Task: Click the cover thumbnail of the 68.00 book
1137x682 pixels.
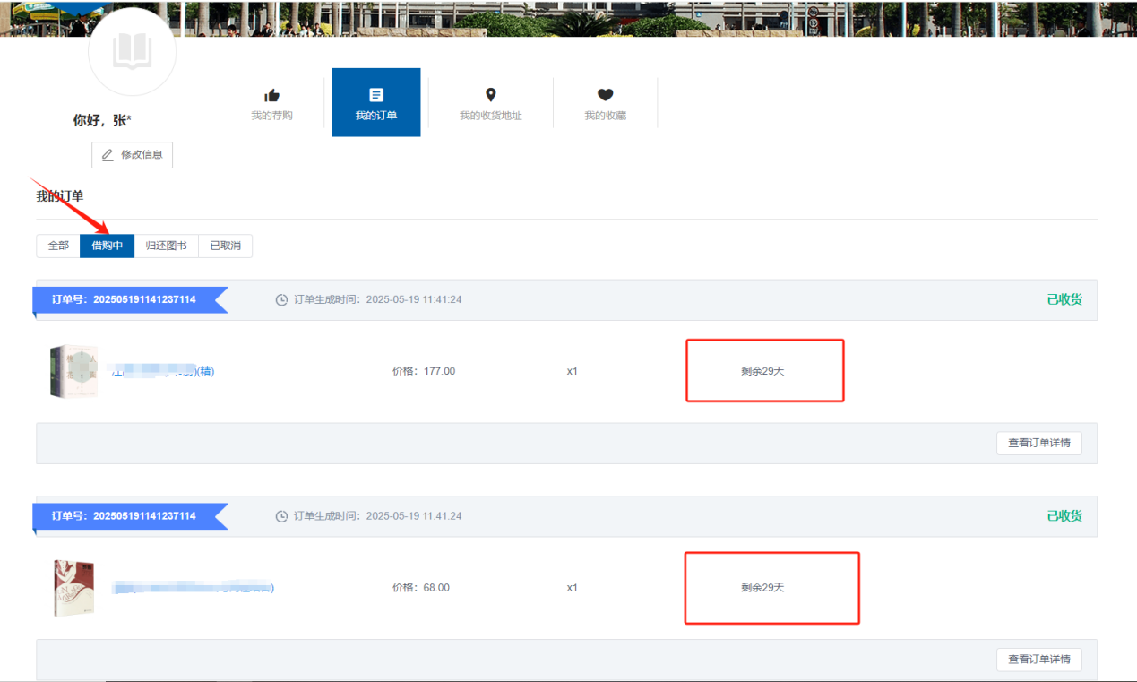Action: click(x=73, y=588)
